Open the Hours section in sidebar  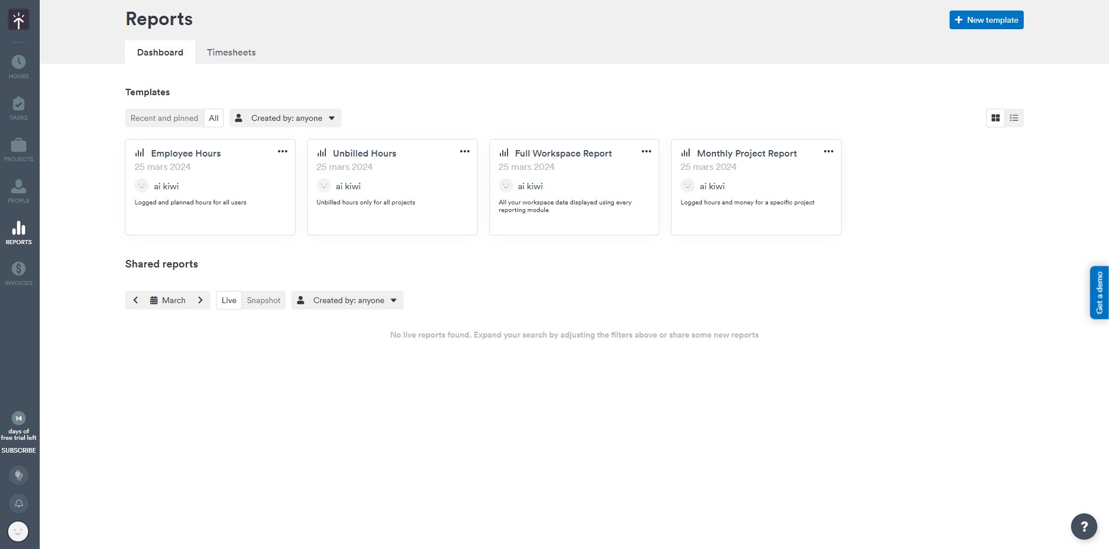click(x=19, y=67)
